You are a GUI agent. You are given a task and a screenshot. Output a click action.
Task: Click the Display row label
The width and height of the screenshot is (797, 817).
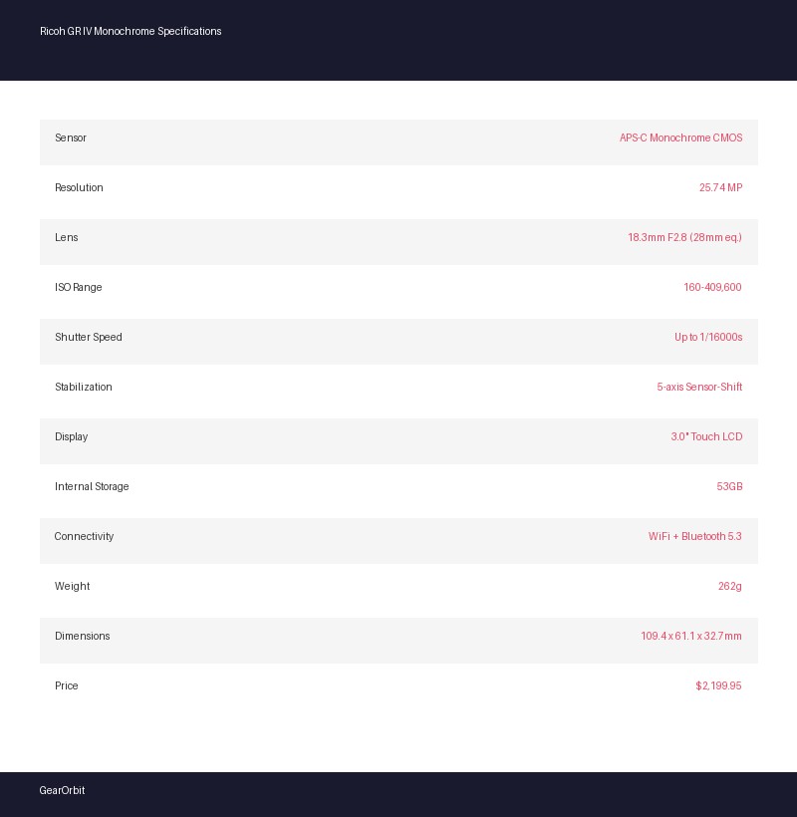[x=72, y=437]
